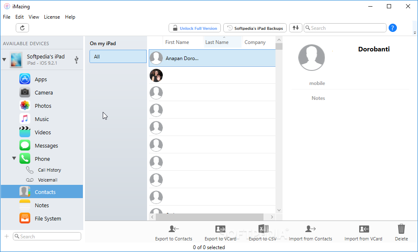Click the contacts list vertical scrollbar thumb
Viewport: 418px width, 252px height.
pos(279,46)
